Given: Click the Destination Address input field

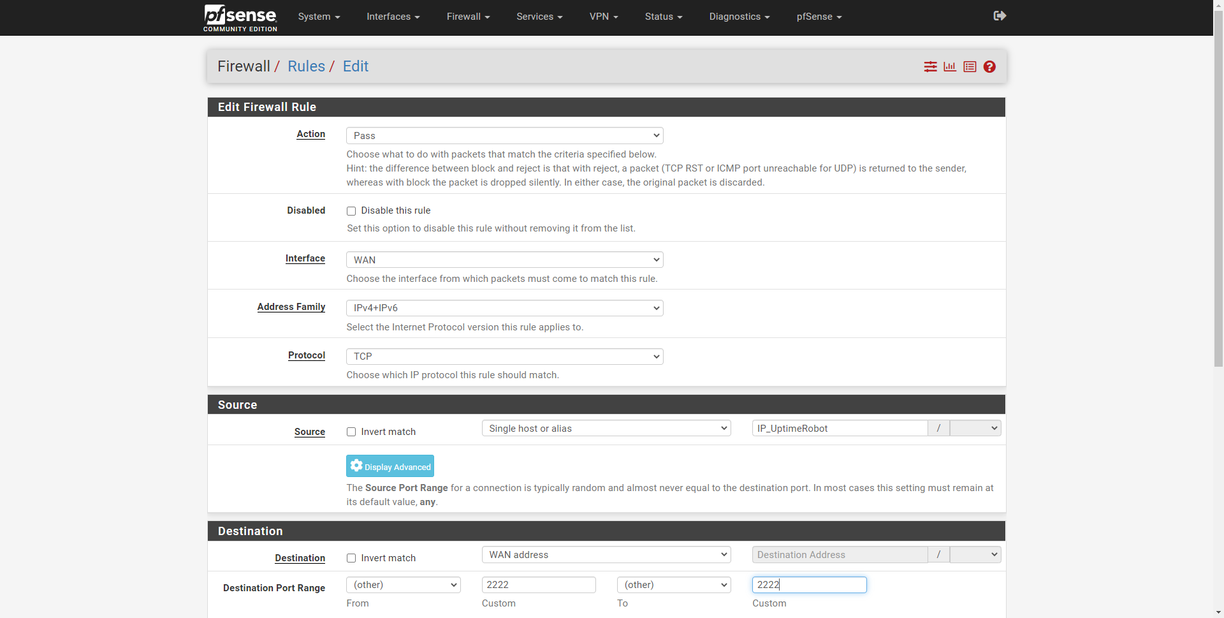Looking at the screenshot, I should tap(840, 555).
